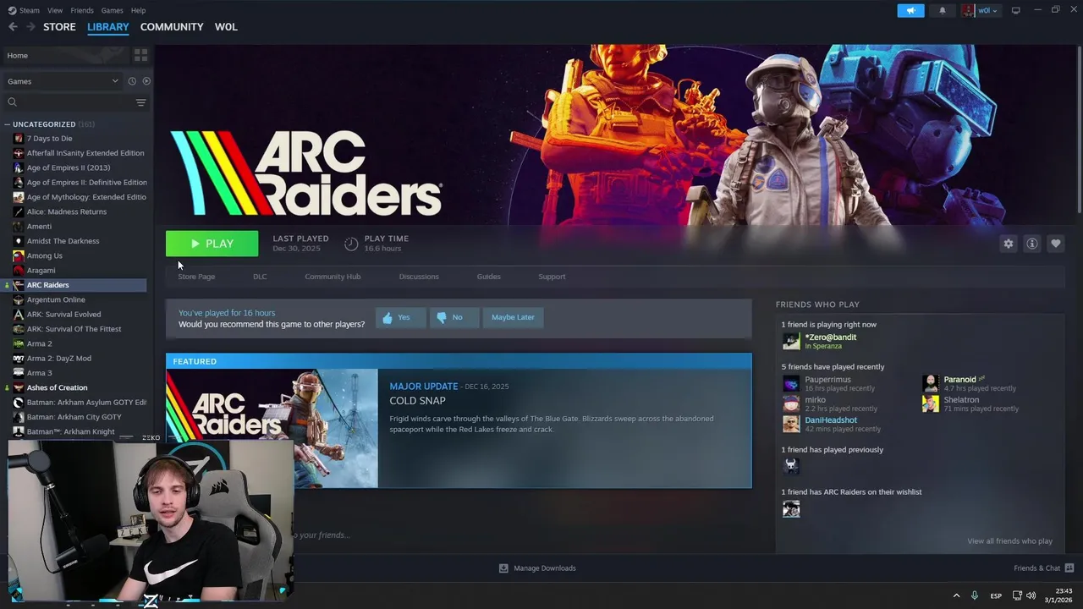Open Guides link

click(x=488, y=277)
